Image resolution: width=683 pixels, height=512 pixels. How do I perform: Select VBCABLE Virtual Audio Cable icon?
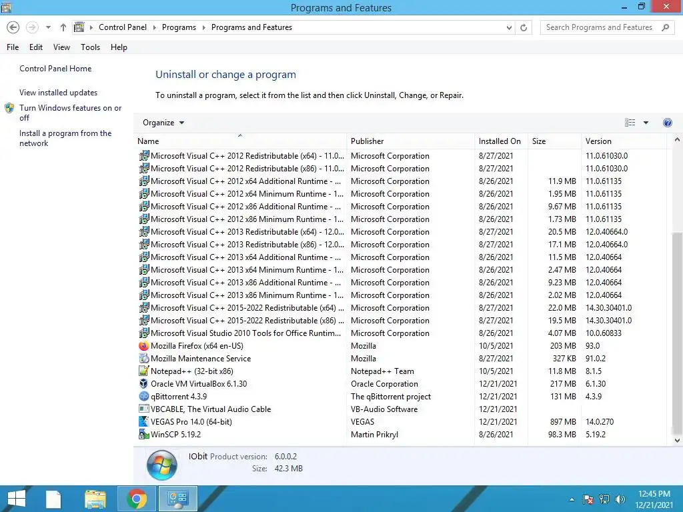(x=144, y=409)
